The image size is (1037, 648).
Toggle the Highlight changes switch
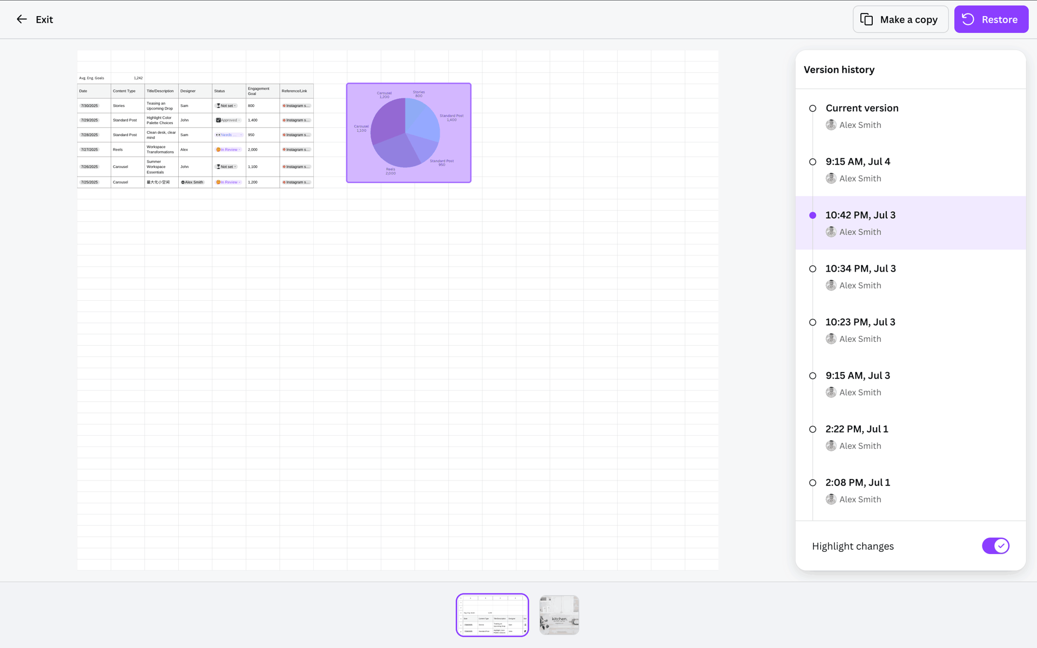click(x=995, y=546)
